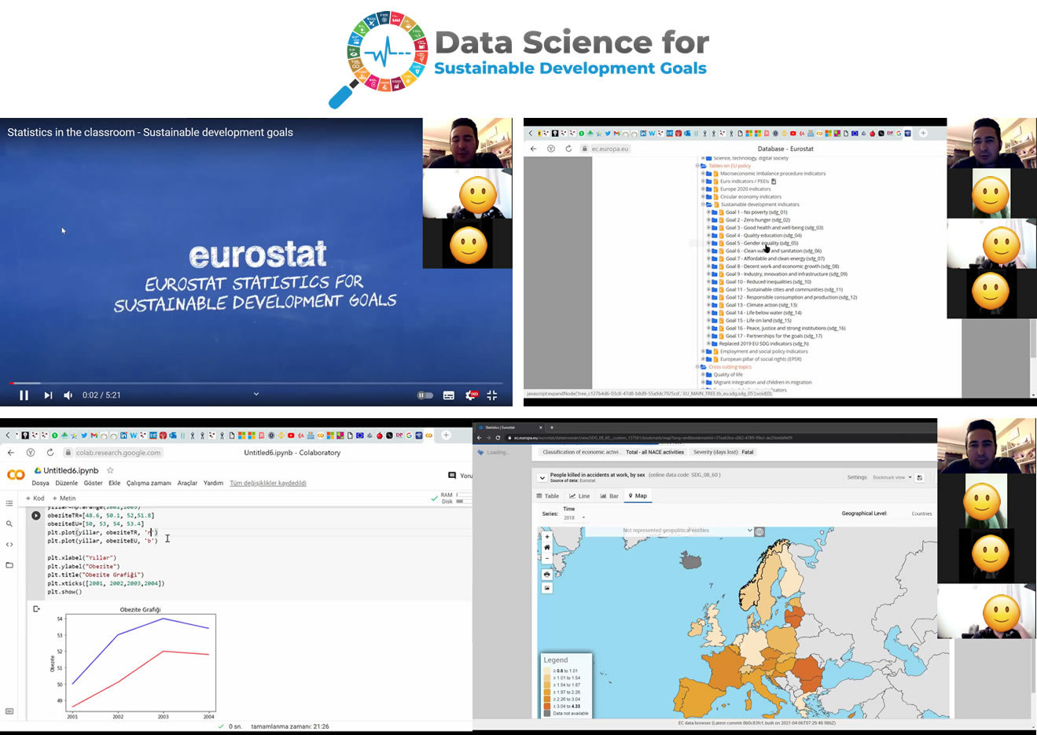This screenshot has width=1037, height=735.
Task: Open Düzenle menu in Colab
Action: [x=66, y=483]
